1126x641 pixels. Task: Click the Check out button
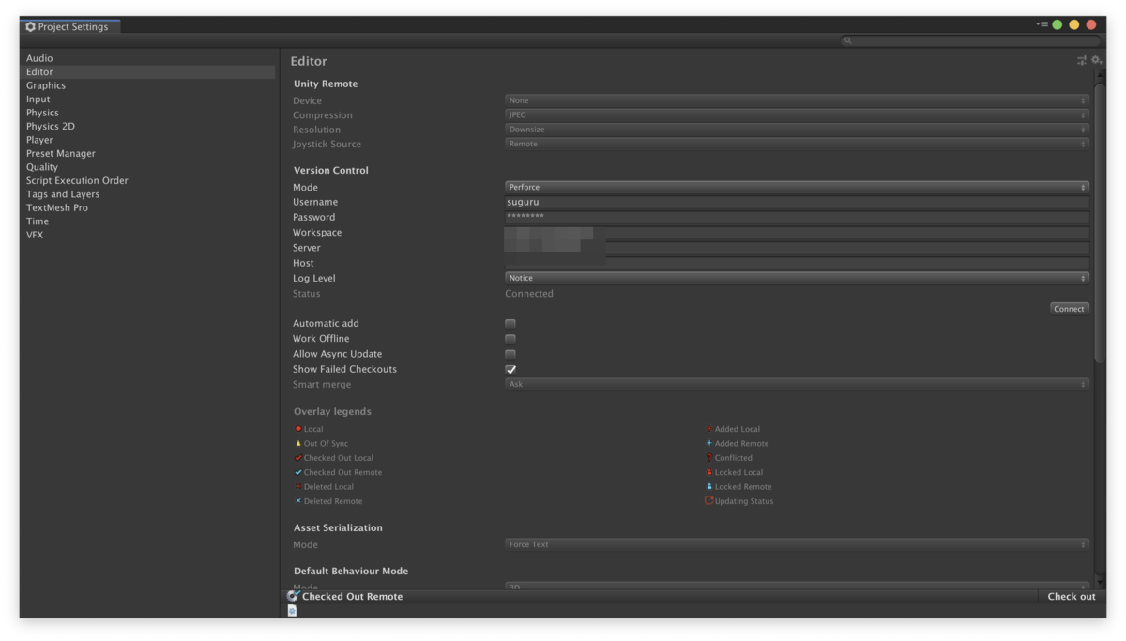click(1072, 597)
